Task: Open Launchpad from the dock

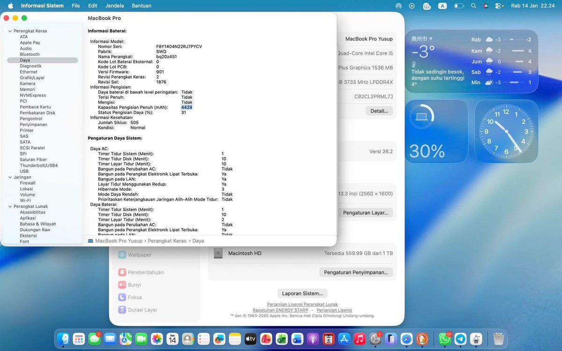Action: [x=79, y=339]
